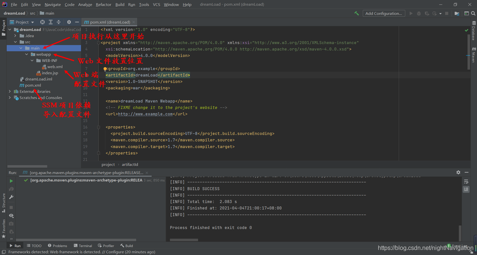Click the wrench settings icon in Run panel
The image size is (477, 255).
11,197
